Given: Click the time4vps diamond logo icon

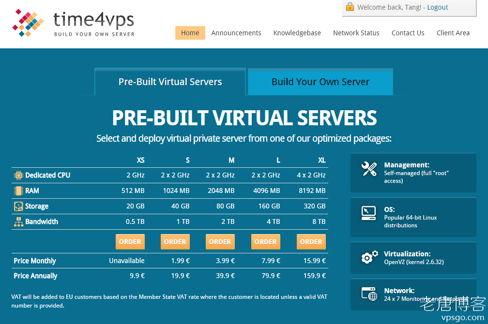Looking at the screenshot, I should point(28,23).
